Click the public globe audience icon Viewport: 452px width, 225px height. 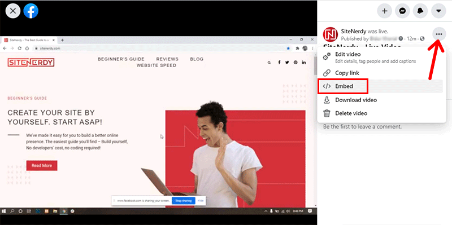click(422, 38)
